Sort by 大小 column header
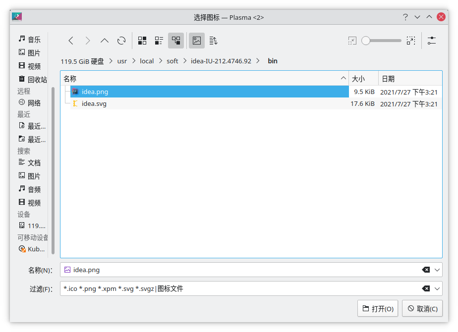458x332 pixels. pos(363,79)
